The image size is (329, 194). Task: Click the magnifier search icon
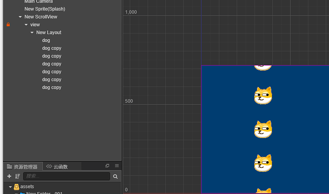[115, 176]
